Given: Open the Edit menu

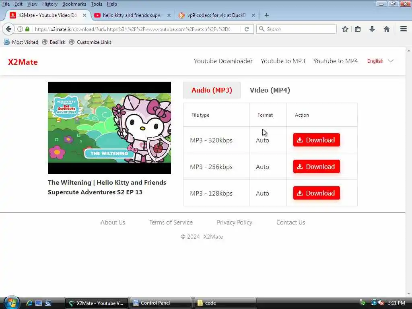Looking at the screenshot, I should [18, 4].
